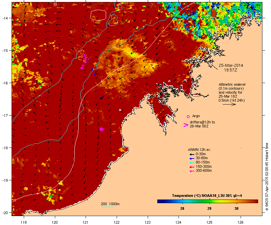This screenshot has height=225, width=271.
Task: Click the white closed sea-level contour near 14S
Action: click(98, 15)
